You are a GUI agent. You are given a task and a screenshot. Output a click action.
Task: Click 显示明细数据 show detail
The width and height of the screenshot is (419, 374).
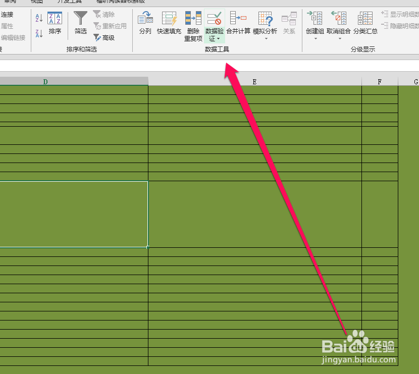pos(400,14)
